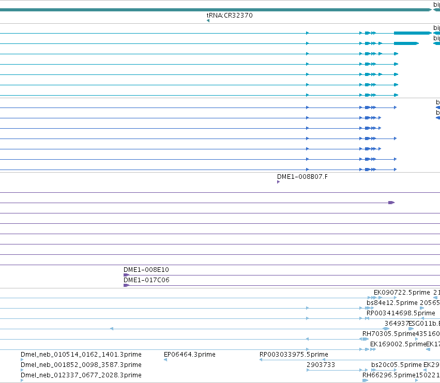Click the RH66296.5prime label
The image size is (440, 383).
[x=389, y=375]
